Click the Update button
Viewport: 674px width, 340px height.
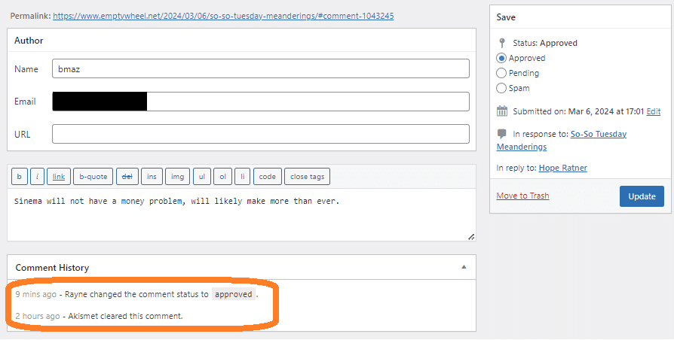(642, 196)
